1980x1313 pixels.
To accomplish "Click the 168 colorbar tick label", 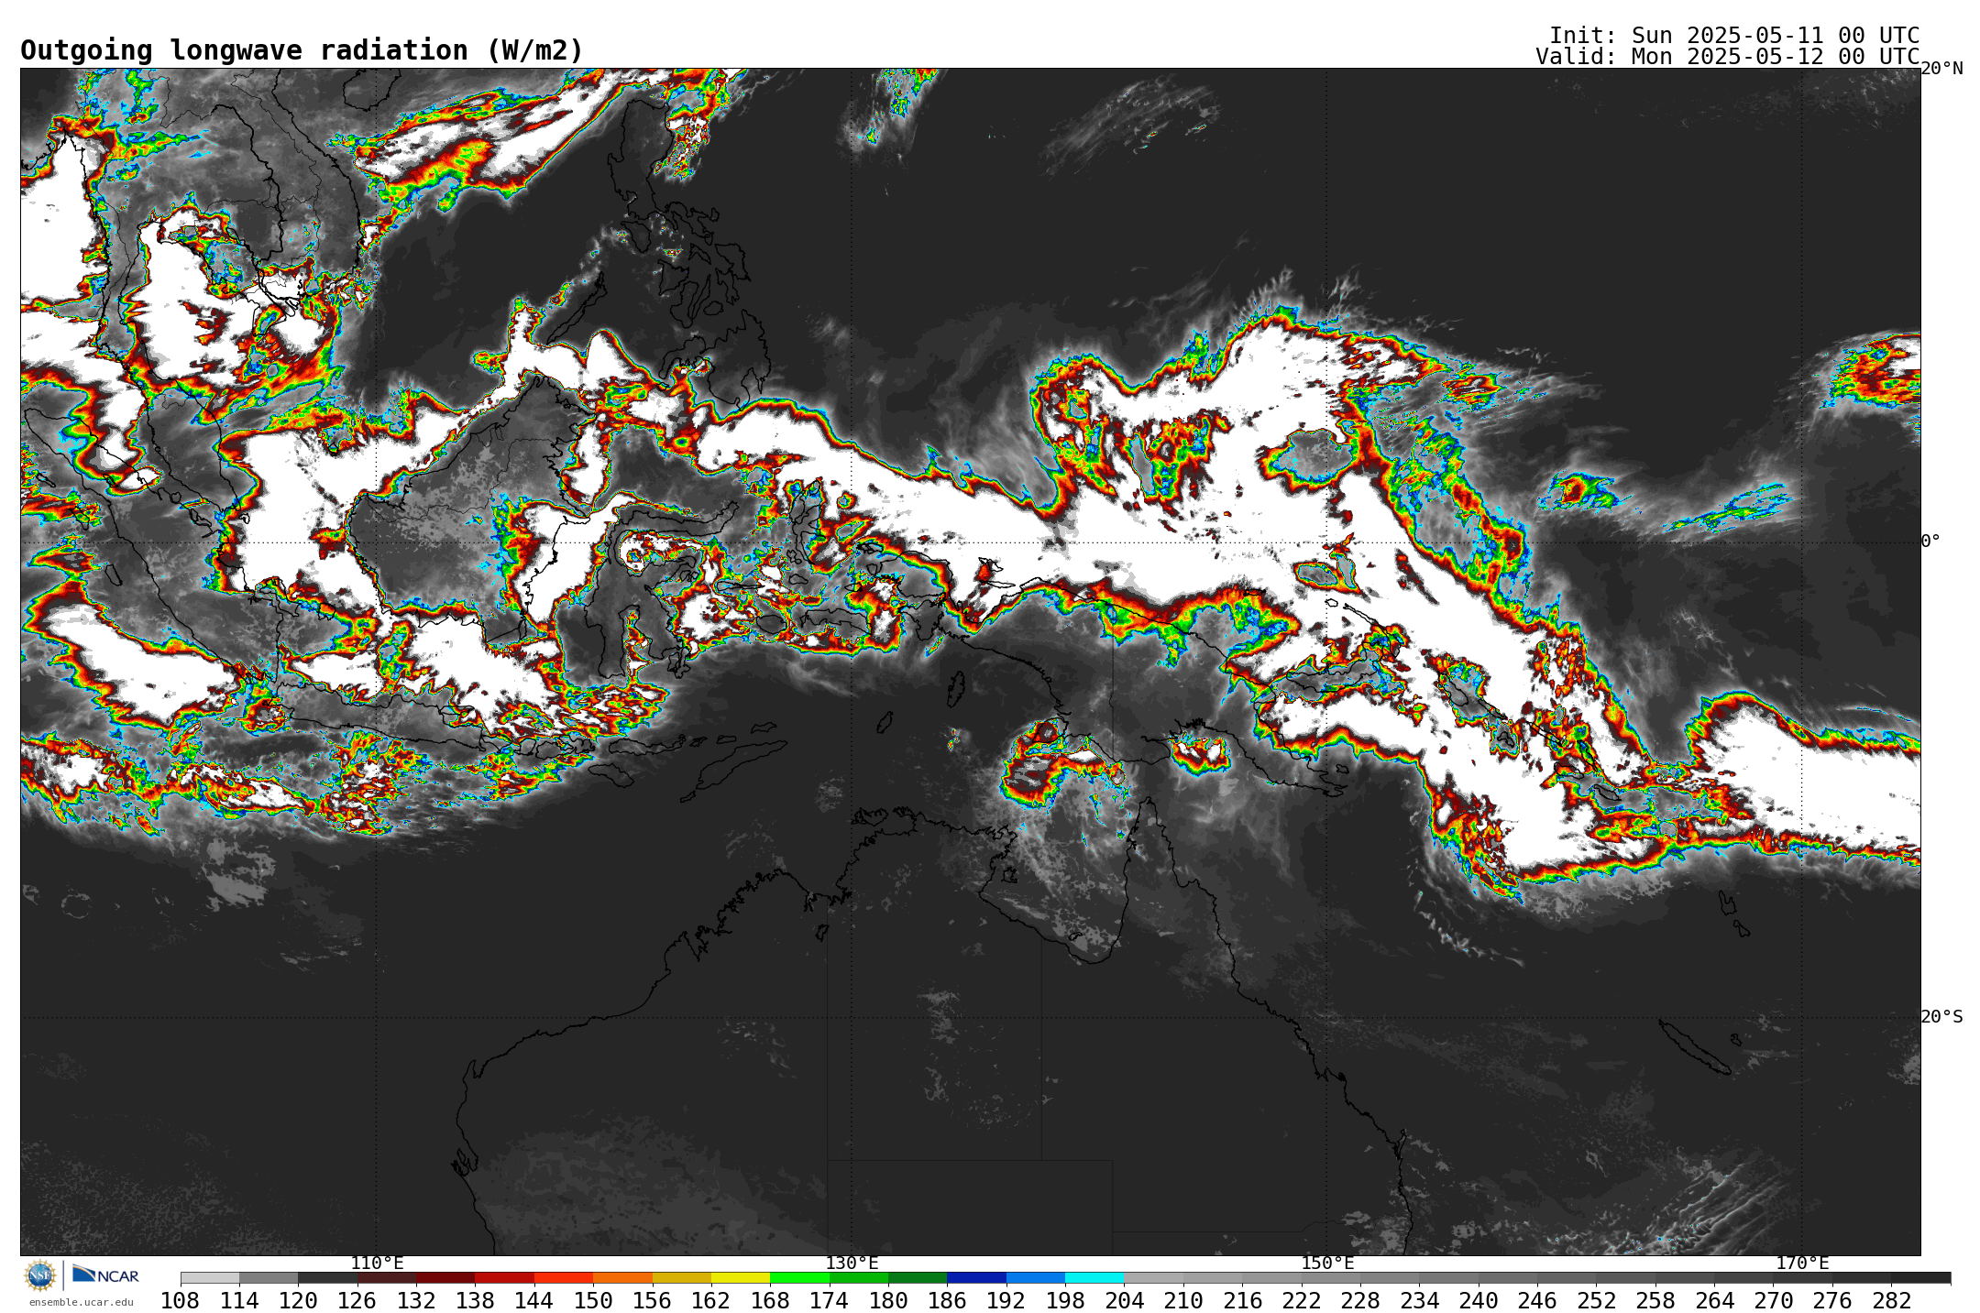I will 770,1301.
